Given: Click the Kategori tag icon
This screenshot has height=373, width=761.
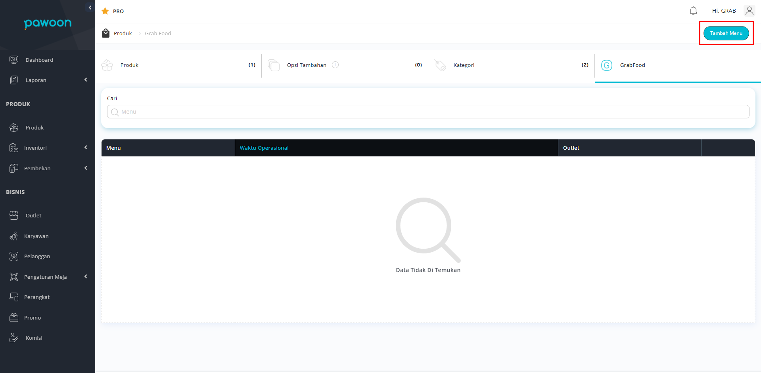Looking at the screenshot, I should (440, 65).
